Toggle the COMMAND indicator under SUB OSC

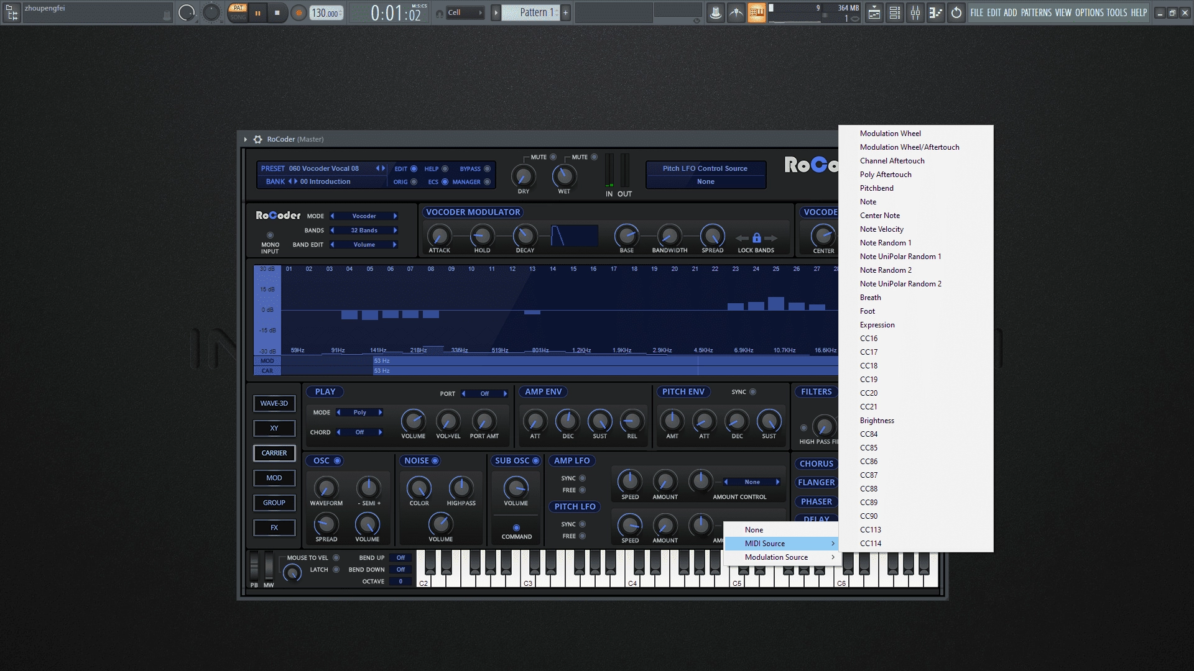pyautogui.click(x=516, y=528)
